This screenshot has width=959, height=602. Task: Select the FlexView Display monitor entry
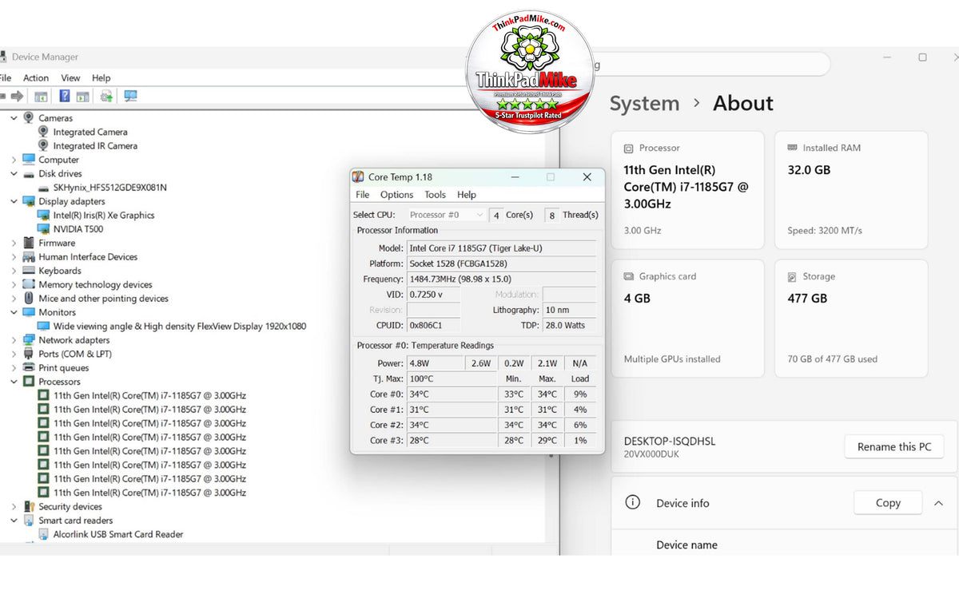coord(180,327)
